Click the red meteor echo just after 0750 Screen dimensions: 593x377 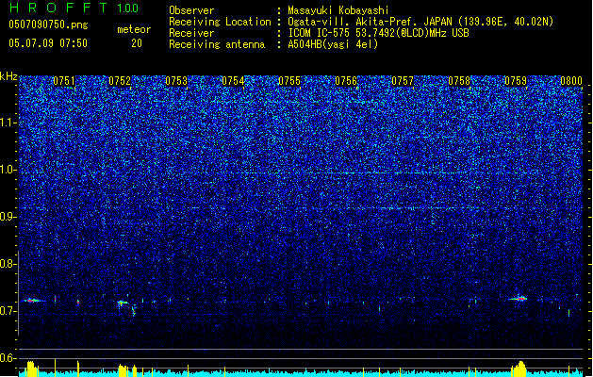[x=33, y=301]
